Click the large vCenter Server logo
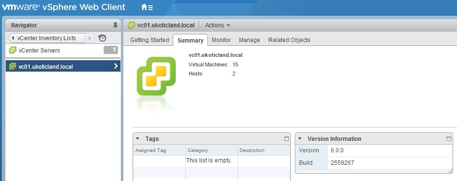 (156, 76)
